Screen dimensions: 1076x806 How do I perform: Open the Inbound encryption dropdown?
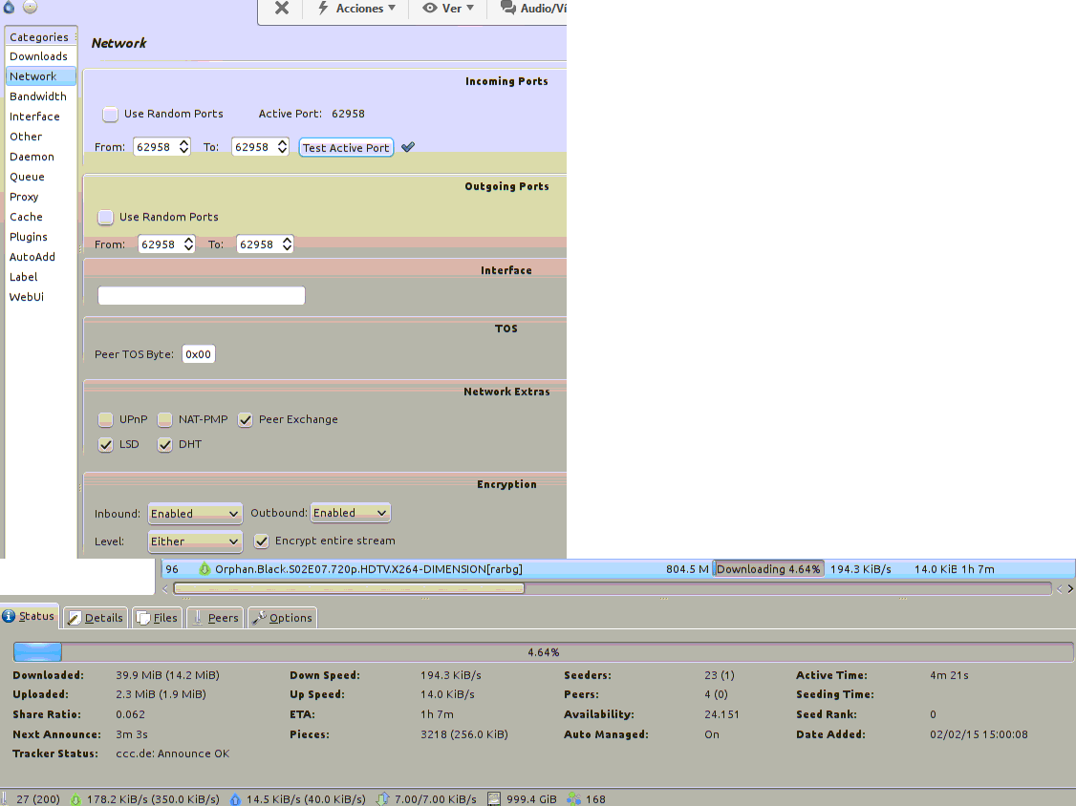(195, 513)
